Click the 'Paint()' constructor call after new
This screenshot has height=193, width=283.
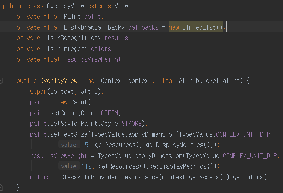click(82, 102)
